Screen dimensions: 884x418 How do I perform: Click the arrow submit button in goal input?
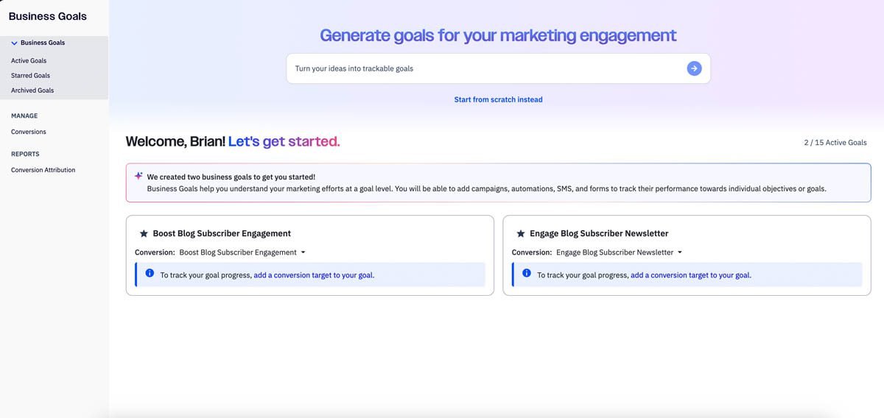coord(694,68)
